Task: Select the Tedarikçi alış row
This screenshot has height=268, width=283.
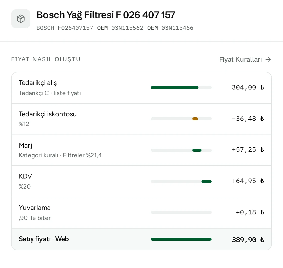Action: point(141,88)
